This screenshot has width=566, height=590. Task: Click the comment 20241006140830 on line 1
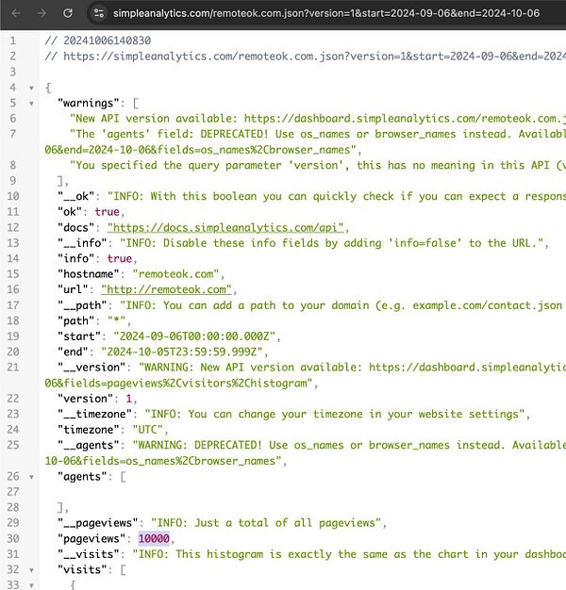[98, 41]
